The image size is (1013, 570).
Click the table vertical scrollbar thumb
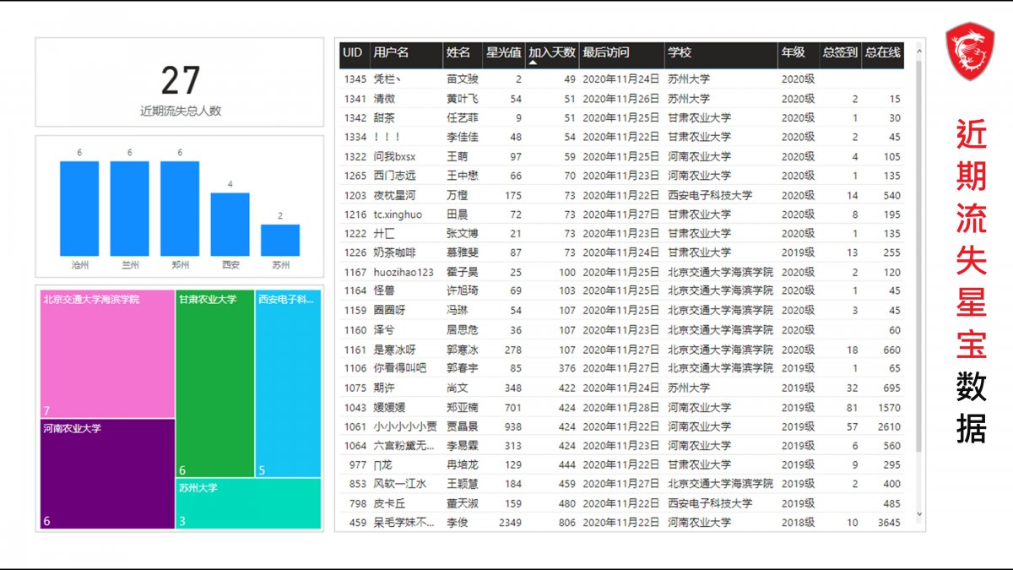(919, 255)
